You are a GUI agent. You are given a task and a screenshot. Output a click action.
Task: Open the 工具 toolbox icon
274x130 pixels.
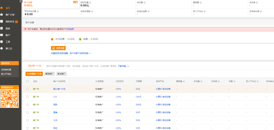coord(1,42)
